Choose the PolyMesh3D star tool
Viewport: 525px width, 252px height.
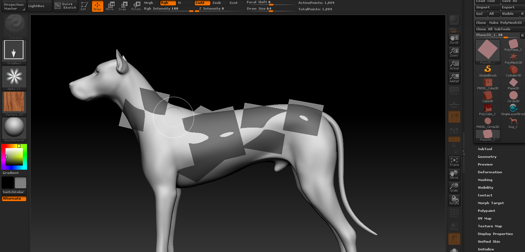pyautogui.click(x=513, y=58)
